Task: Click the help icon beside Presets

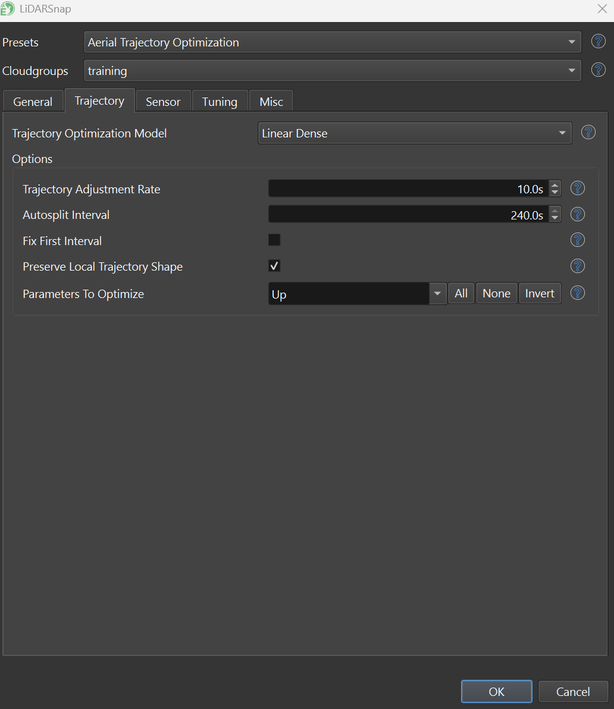Action: (598, 42)
